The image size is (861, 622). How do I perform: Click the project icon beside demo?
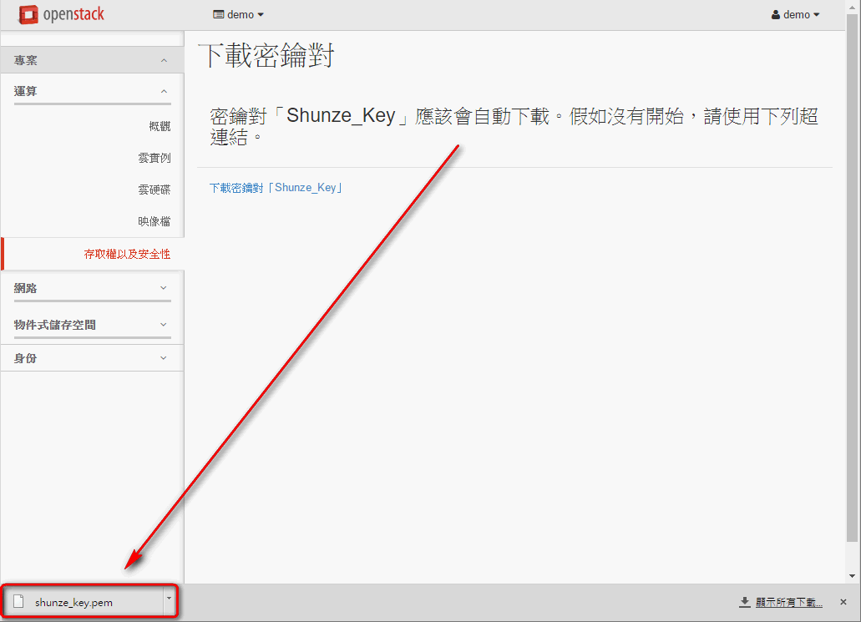(x=219, y=15)
